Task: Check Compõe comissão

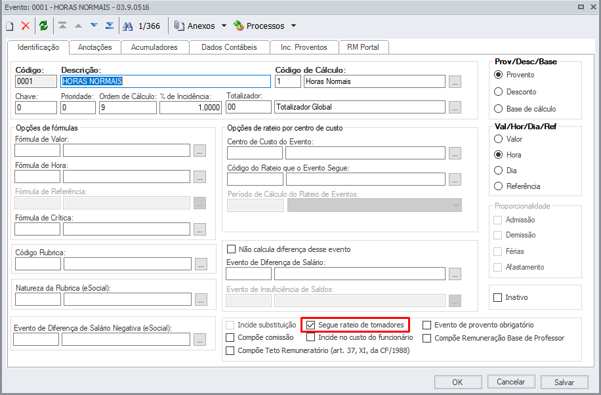Action: point(230,337)
